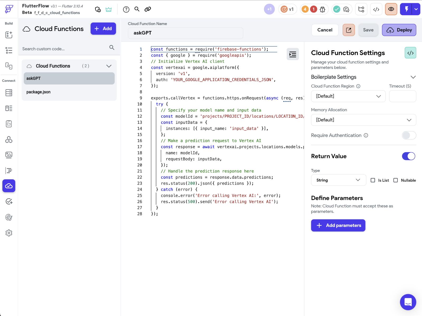Open settings gear in left sidebar
The height and width of the screenshot is (316, 422).
(9, 233)
